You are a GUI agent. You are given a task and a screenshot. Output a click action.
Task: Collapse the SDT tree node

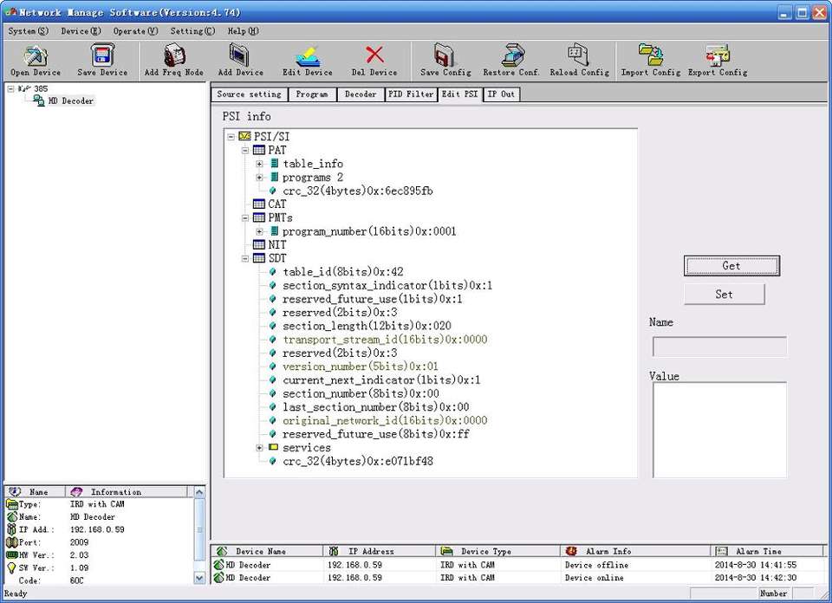click(x=245, y=258)
